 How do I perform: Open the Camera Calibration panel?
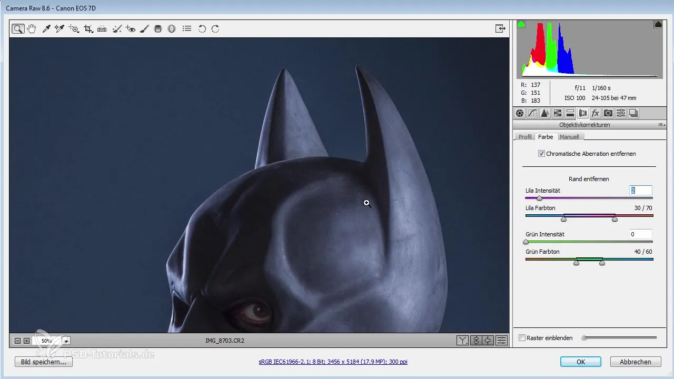point(608,113)
